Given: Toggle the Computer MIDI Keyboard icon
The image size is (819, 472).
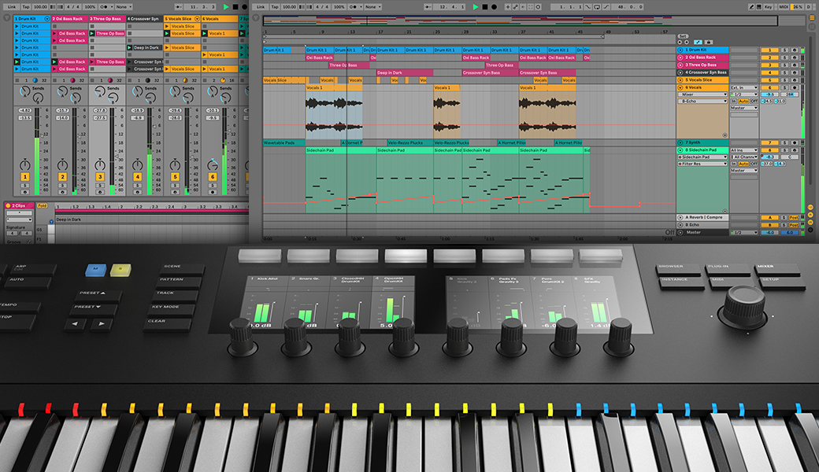Looking at the screenshot, I should point(759,7).
